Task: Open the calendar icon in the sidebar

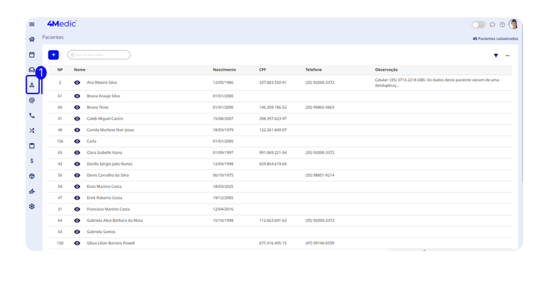Action: [32, 55]
